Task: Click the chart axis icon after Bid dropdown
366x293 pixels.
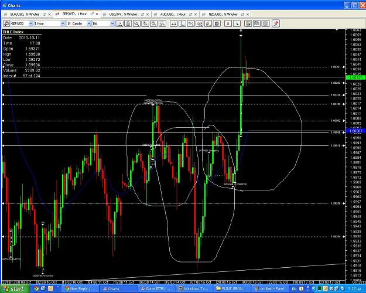Action: coord(119,23)
